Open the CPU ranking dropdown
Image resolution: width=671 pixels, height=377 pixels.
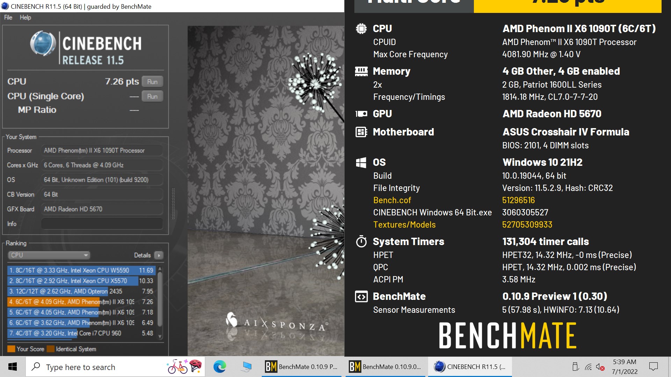49,255
